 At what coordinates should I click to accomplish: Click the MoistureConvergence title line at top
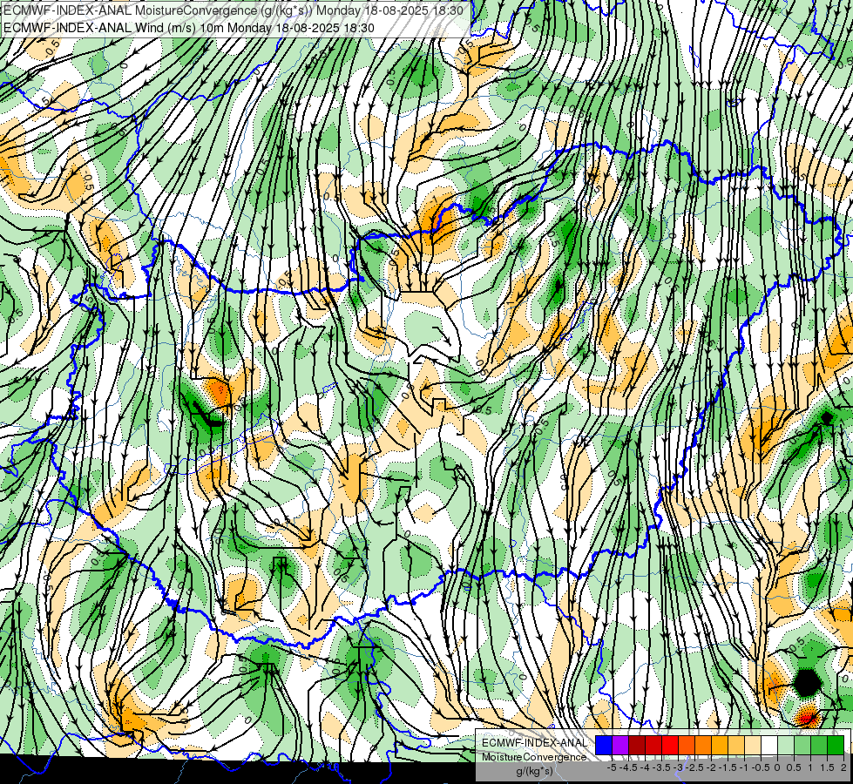pos(234,10)
